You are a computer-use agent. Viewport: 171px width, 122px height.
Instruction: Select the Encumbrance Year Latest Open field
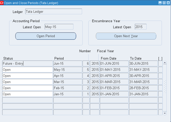tap(140, 27)
